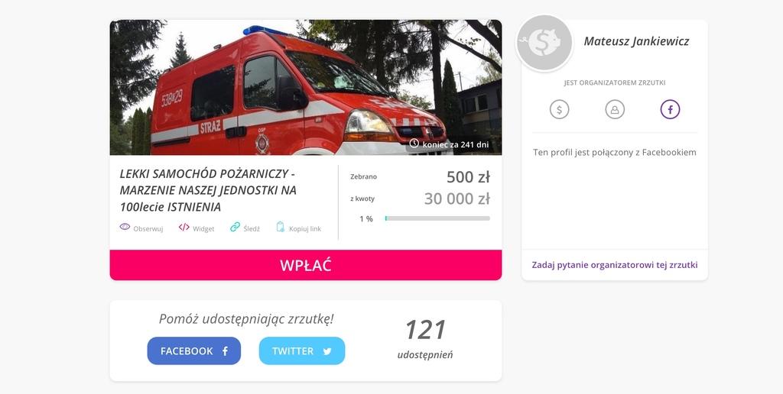Screen dimensions: 783x394
Task: Open the red fire truck photo
Action: point(306,87)
